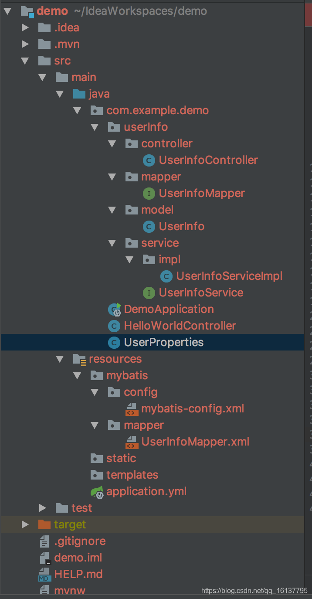Collapse the resources folder arrow
The width and height of the screenshot is (312, 599).
[x=60, y=359]
